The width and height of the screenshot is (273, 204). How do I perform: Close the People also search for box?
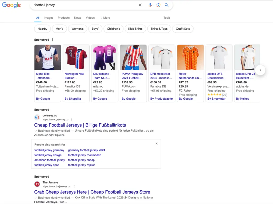point(156,143)
